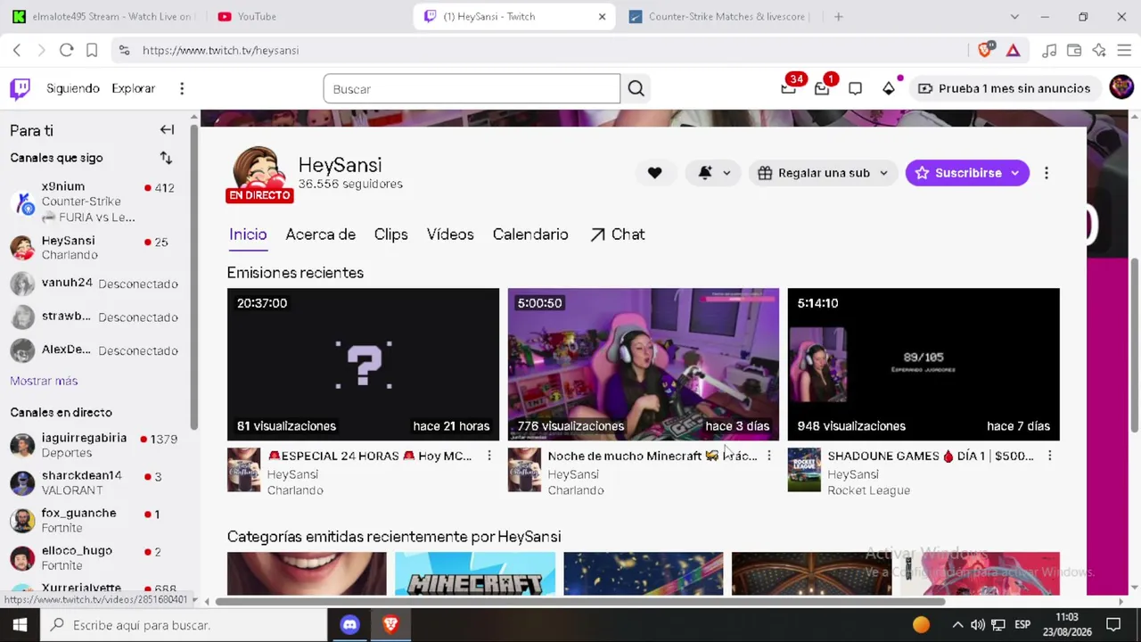Open options for SHADOUNE GAMES video

click(x=1049, y=456)
